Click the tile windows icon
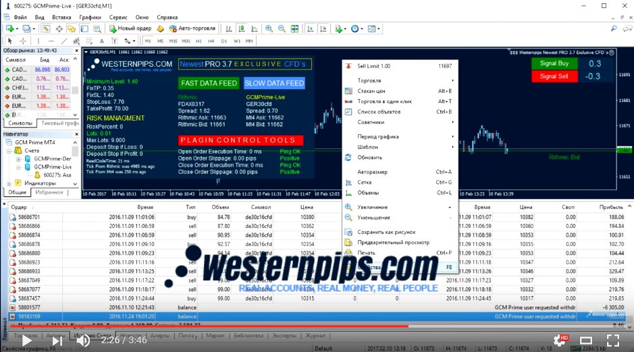 click(295, 29)
